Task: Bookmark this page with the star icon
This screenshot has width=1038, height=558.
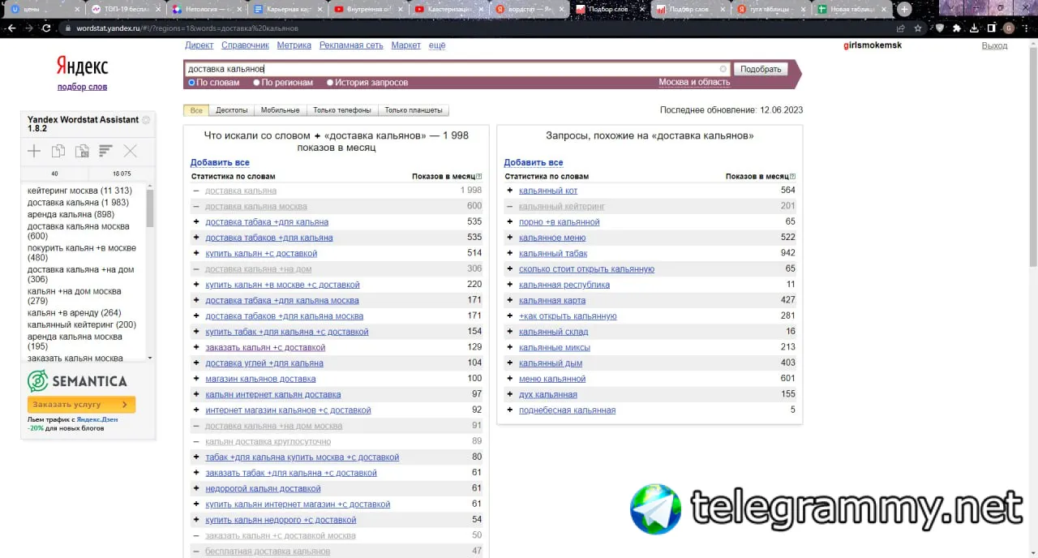Action: pos(918,28)
